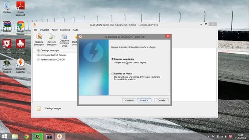Open the DAEMON Tools Pro desktop shortcut

21,66
